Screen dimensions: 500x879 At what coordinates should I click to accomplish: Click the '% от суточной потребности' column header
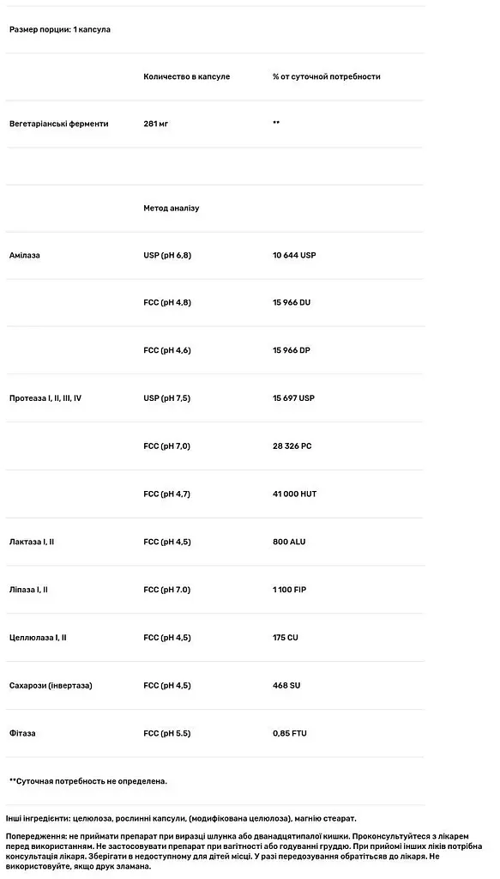point(327,76)
